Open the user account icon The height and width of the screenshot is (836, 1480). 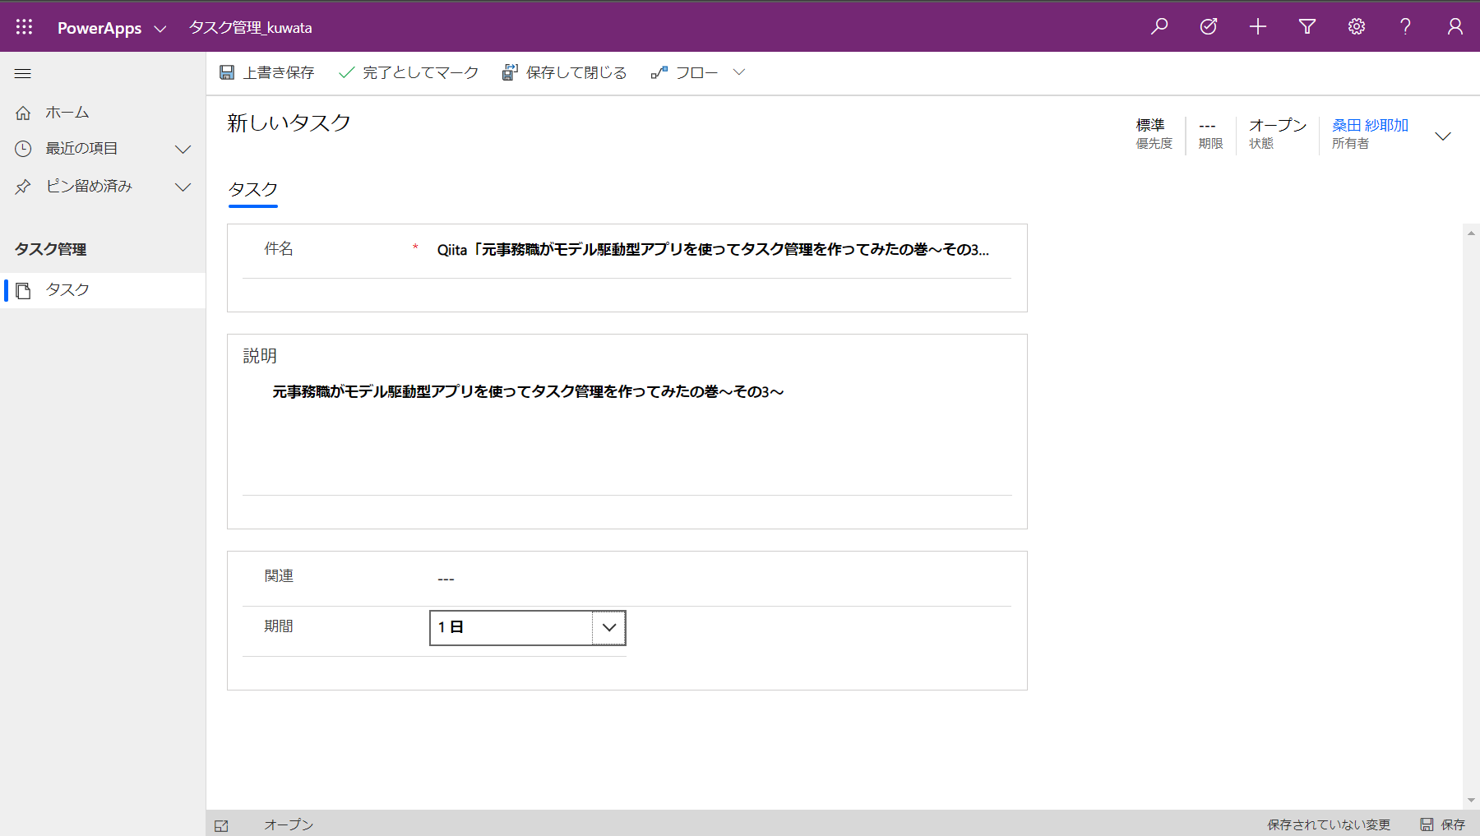[1455, 27]
